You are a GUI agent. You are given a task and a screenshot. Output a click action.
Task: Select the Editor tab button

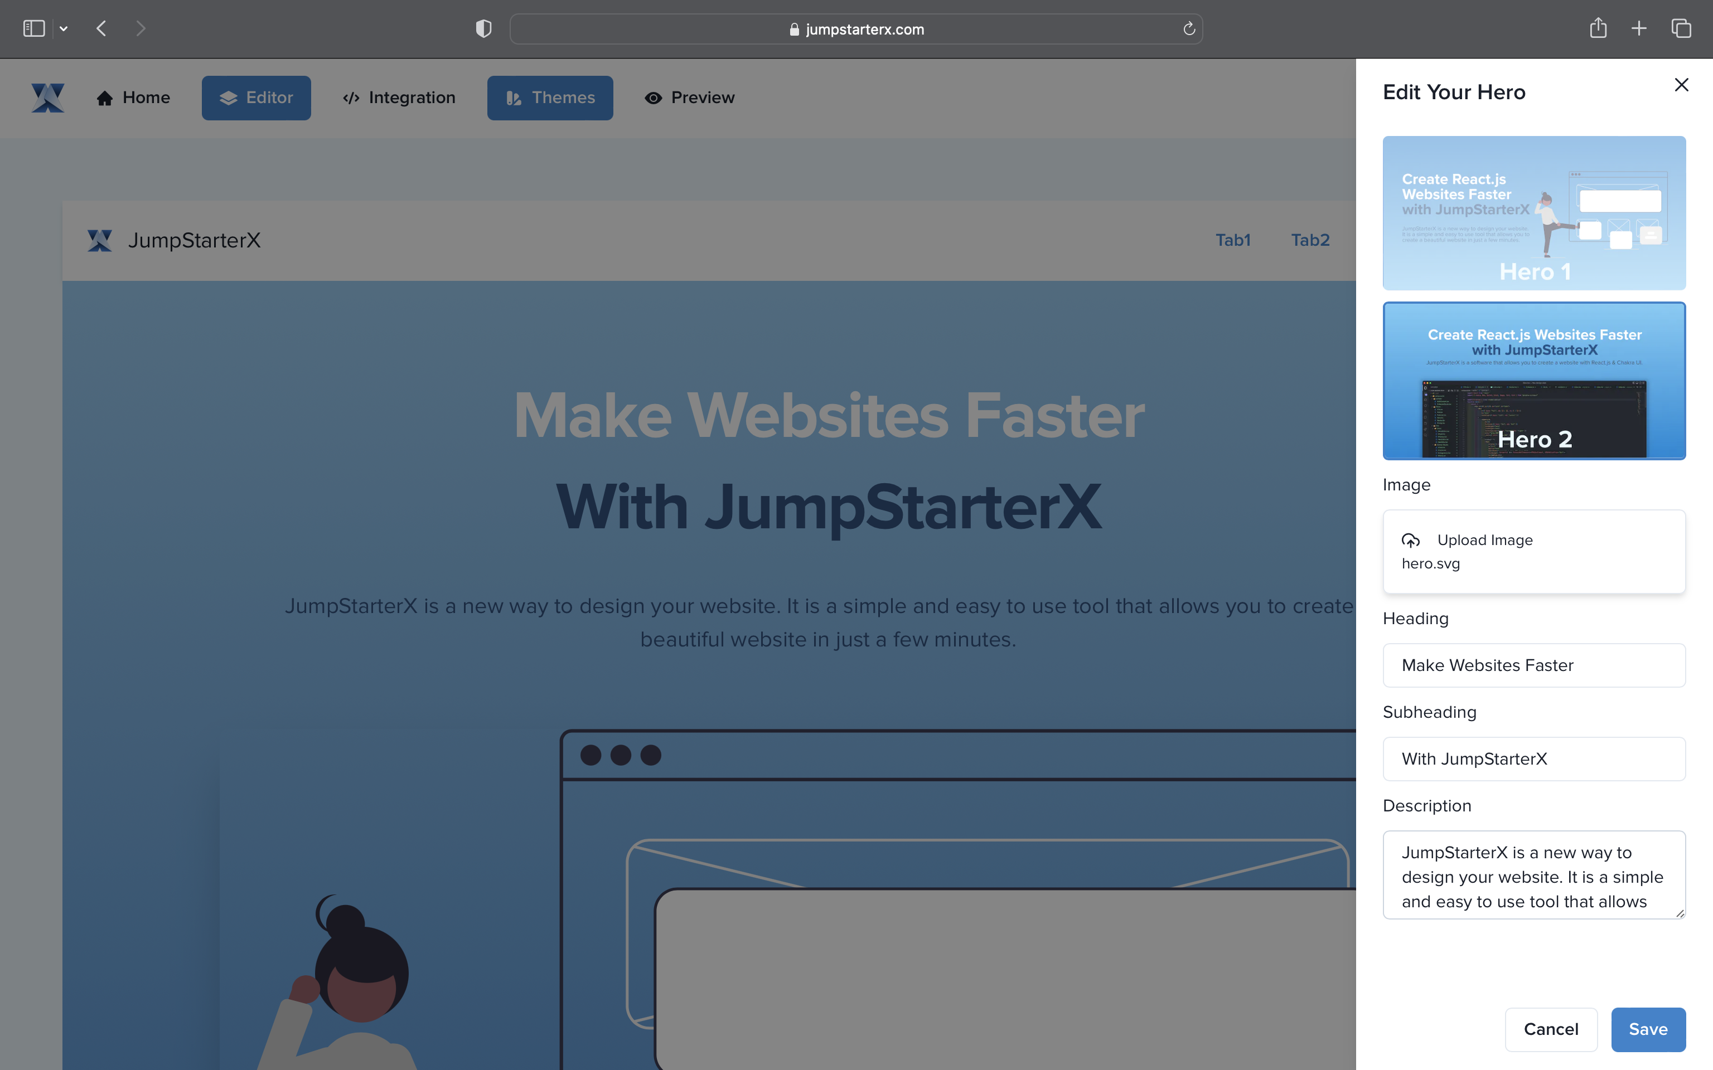coord(257,98)
